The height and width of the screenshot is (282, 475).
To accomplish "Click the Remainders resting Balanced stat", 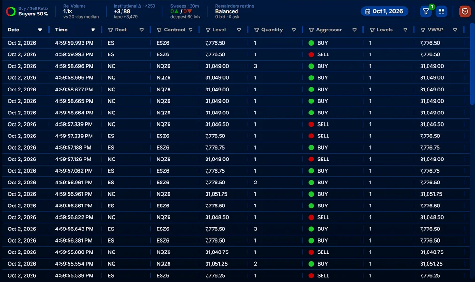I will pyautogui.click(x=235, y=12).
